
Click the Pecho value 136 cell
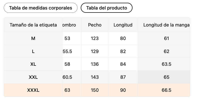tap(95, 64)
